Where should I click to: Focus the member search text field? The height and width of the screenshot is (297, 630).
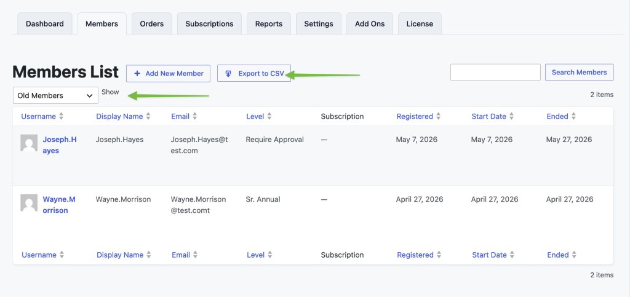click(x=495, y=72)
